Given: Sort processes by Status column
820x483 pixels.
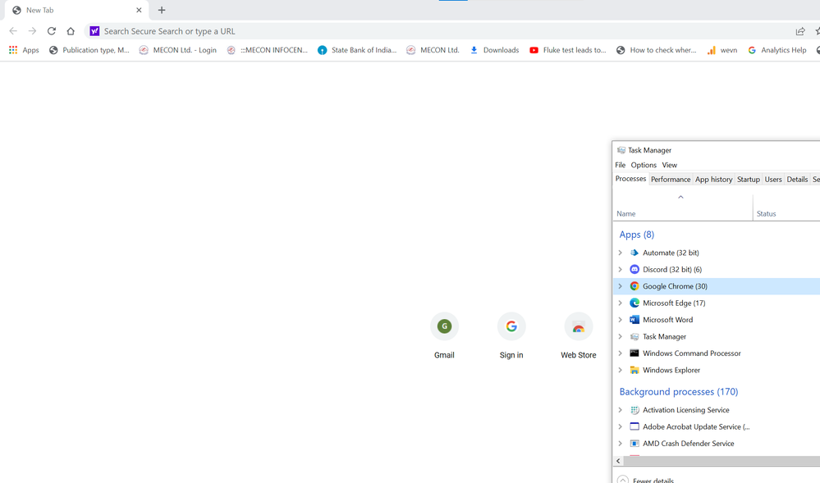Looking at the screenshot, I should click(766, 214).
